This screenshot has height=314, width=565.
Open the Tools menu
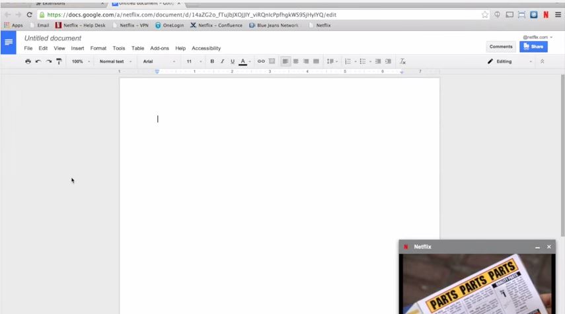tap(118, 48)
